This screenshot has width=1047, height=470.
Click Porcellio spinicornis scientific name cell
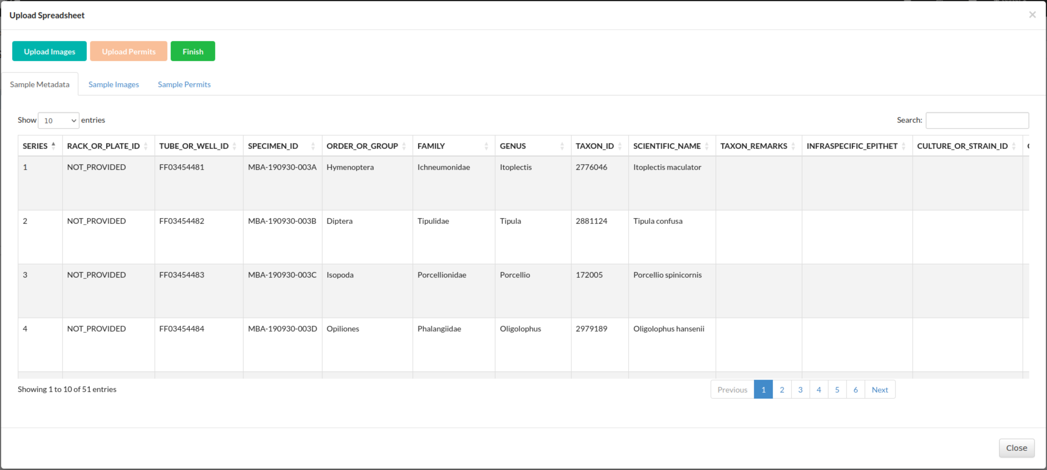point(672,291)
